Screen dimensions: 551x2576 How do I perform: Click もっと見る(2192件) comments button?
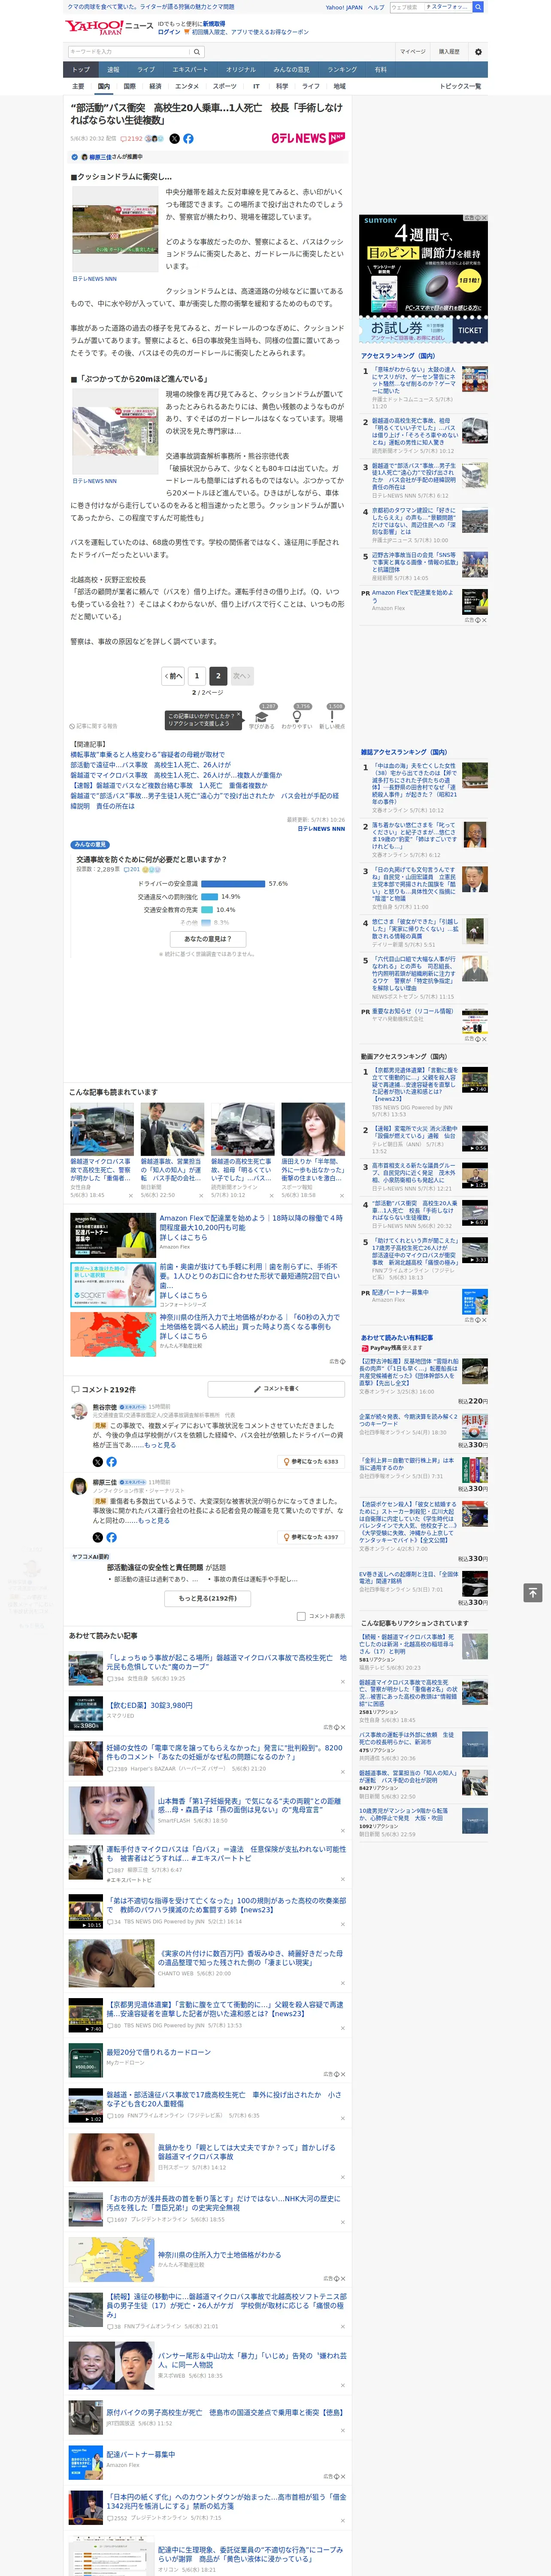208,1598
